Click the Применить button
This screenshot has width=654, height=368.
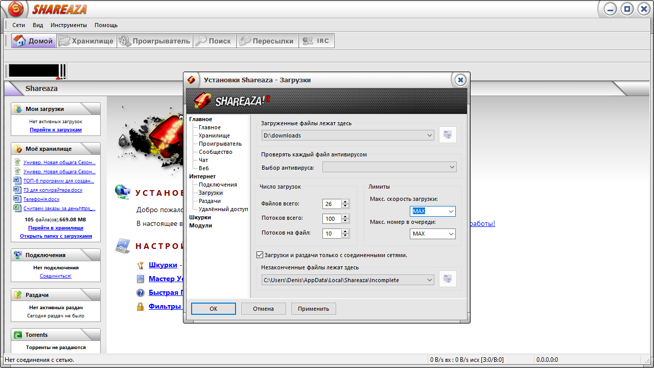pyautogui.click(x=314, y=309)
